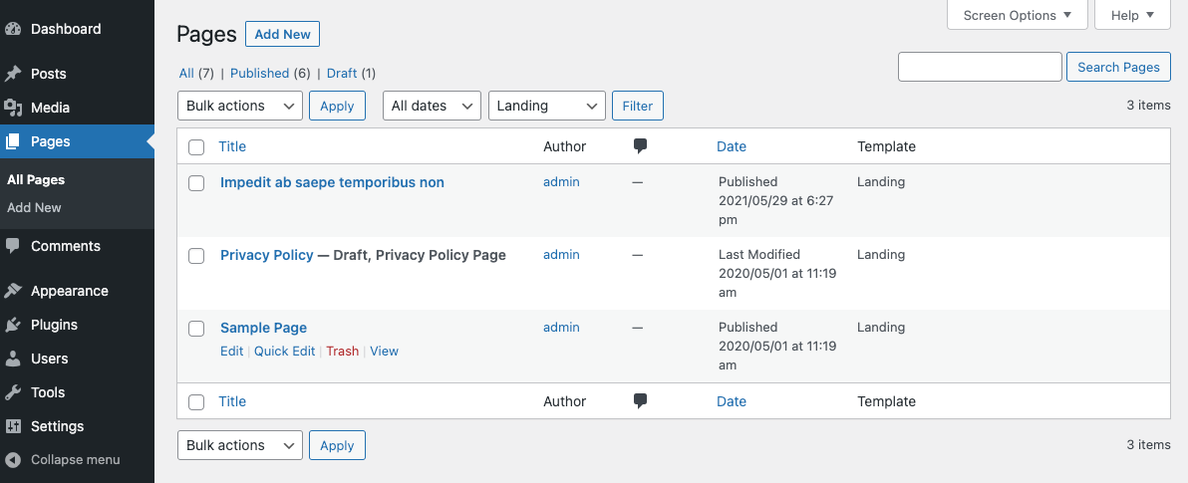This screenshot has width=1188, height=483.
Task: Select Add New in the Pages submenu
Action: pos(34,207)
